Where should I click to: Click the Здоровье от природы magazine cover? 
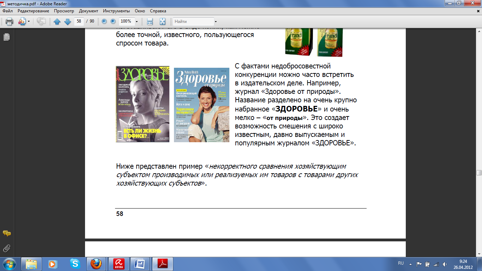201,105
